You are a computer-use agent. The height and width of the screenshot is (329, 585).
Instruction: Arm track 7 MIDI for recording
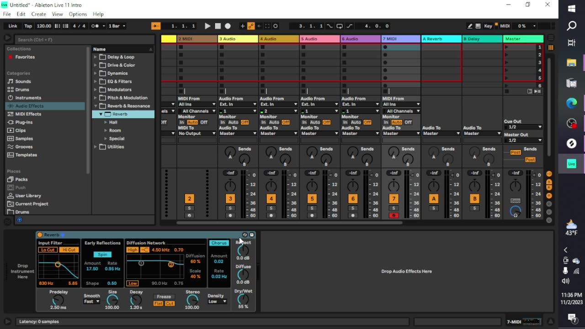click(394, 216)
